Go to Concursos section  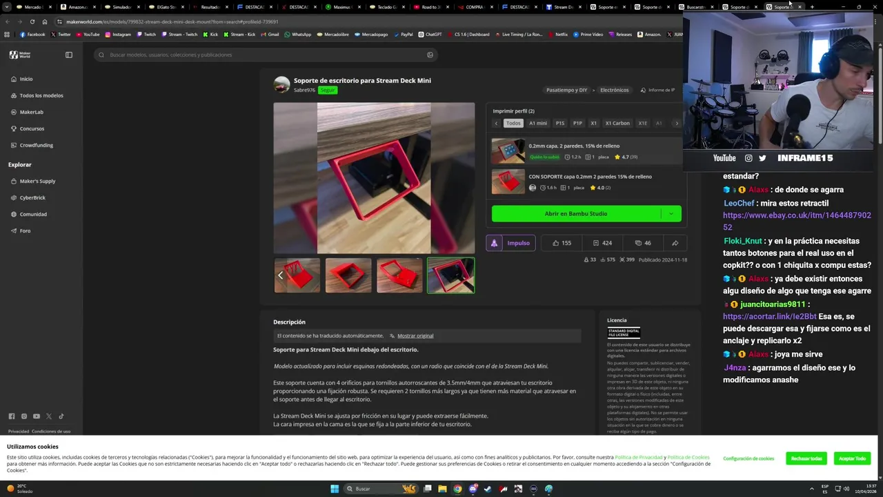coord(28,128)
